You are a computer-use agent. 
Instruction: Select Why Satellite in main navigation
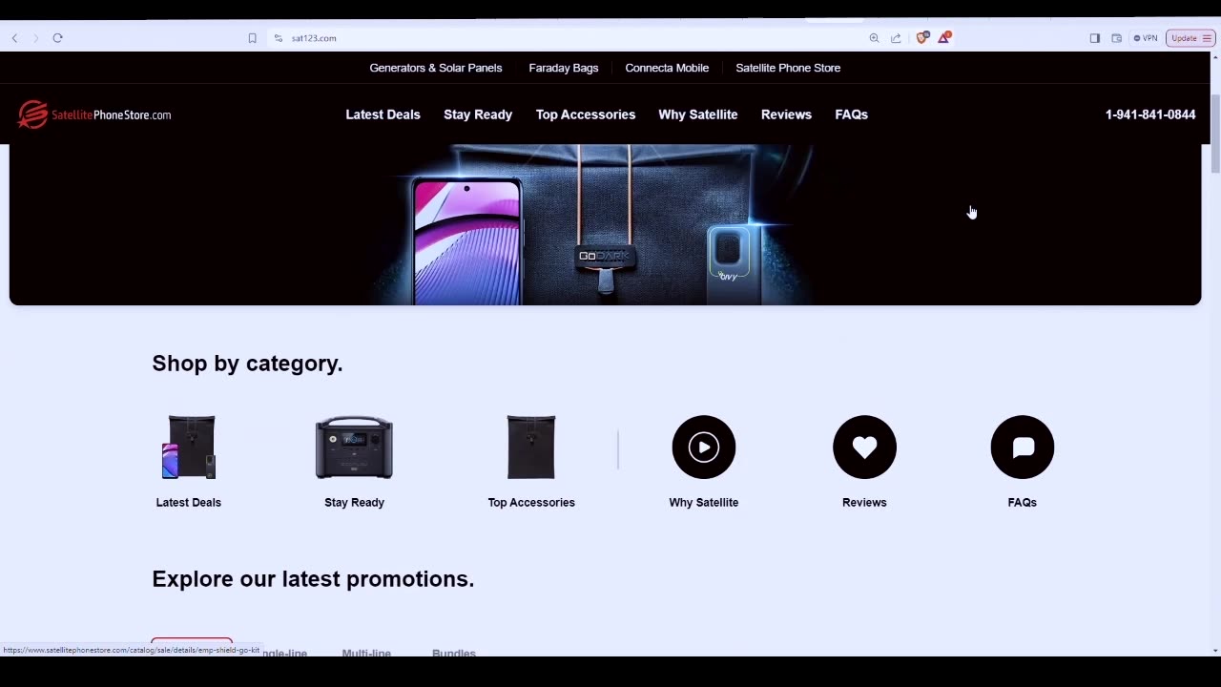(698, 114)
